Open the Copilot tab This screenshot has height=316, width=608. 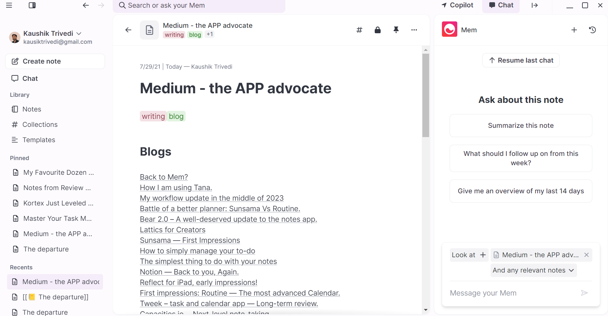point(457,5)
